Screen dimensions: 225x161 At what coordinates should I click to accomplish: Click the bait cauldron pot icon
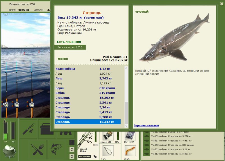click(x=10, y=151)
